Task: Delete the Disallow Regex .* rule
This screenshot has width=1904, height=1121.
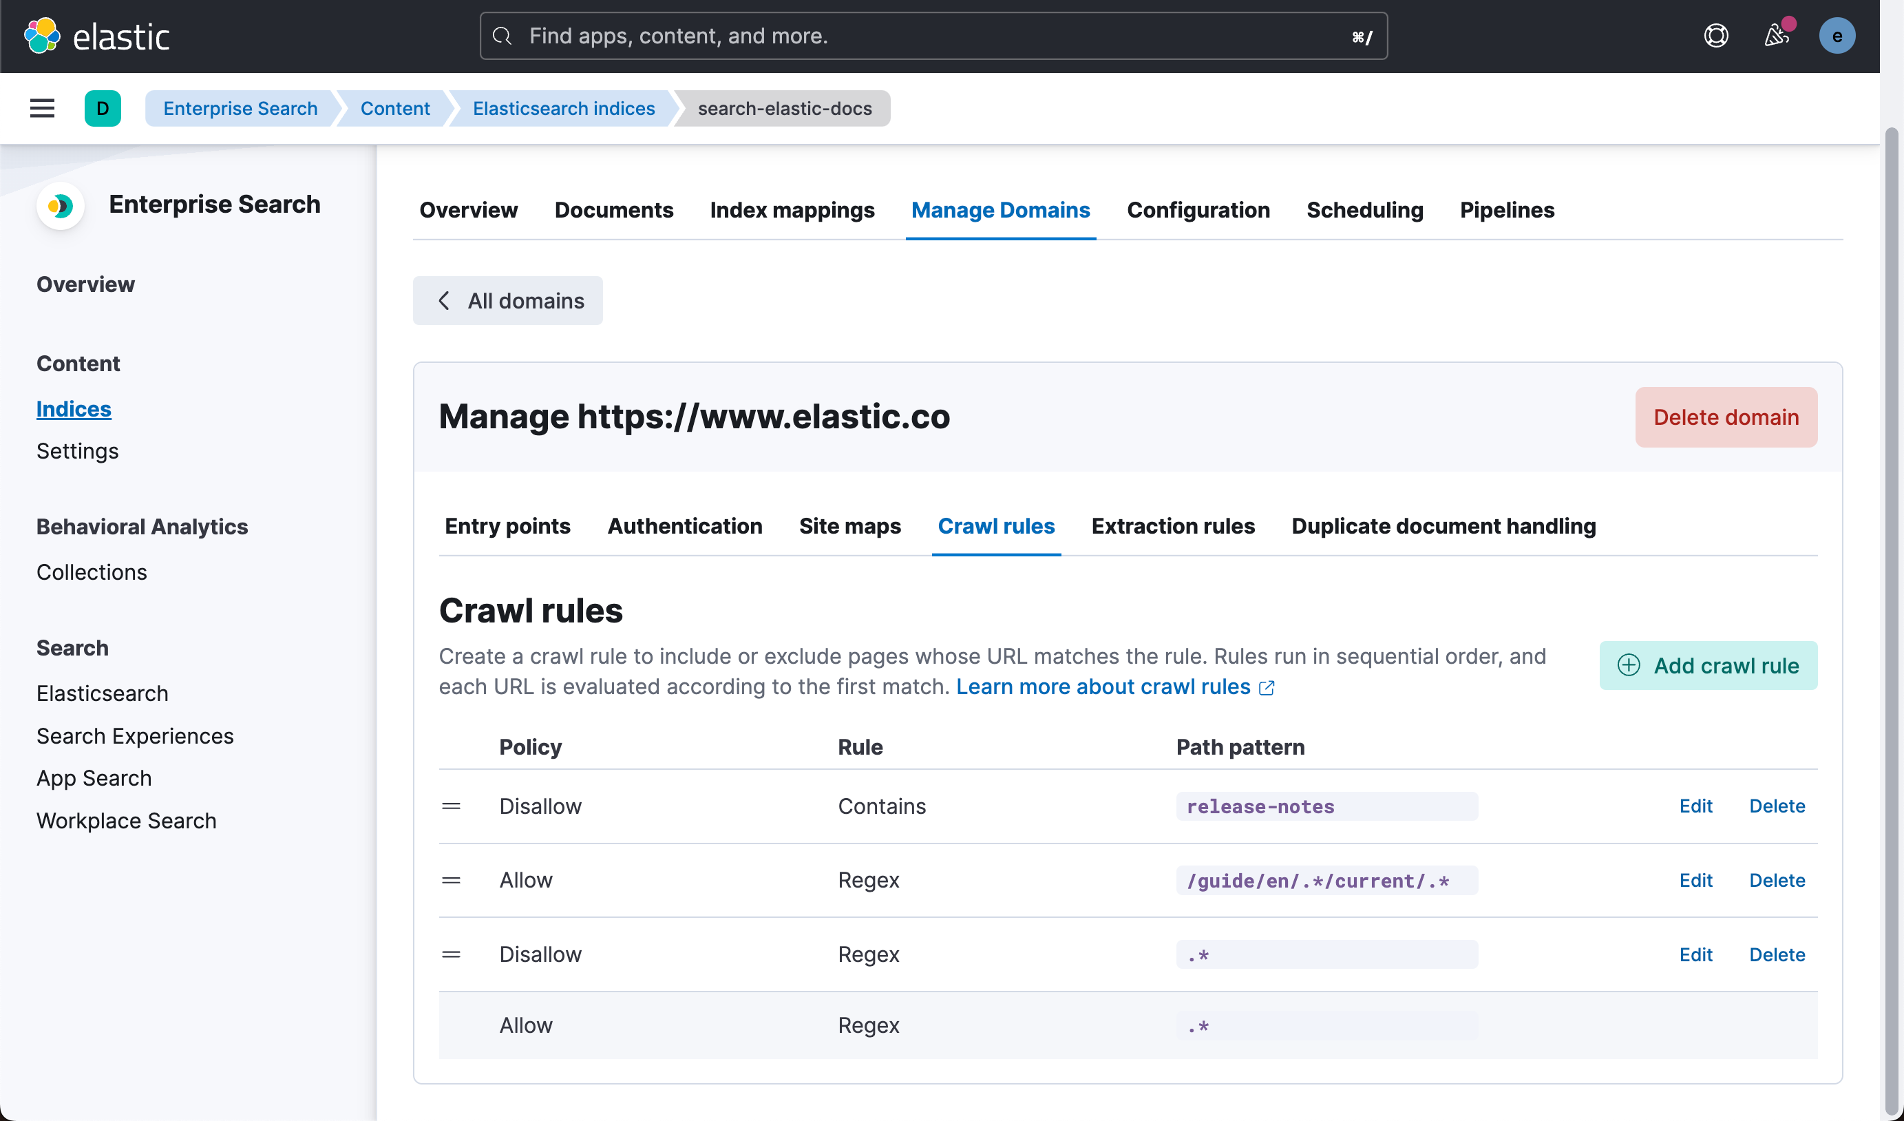Action: click(1777, 954)
